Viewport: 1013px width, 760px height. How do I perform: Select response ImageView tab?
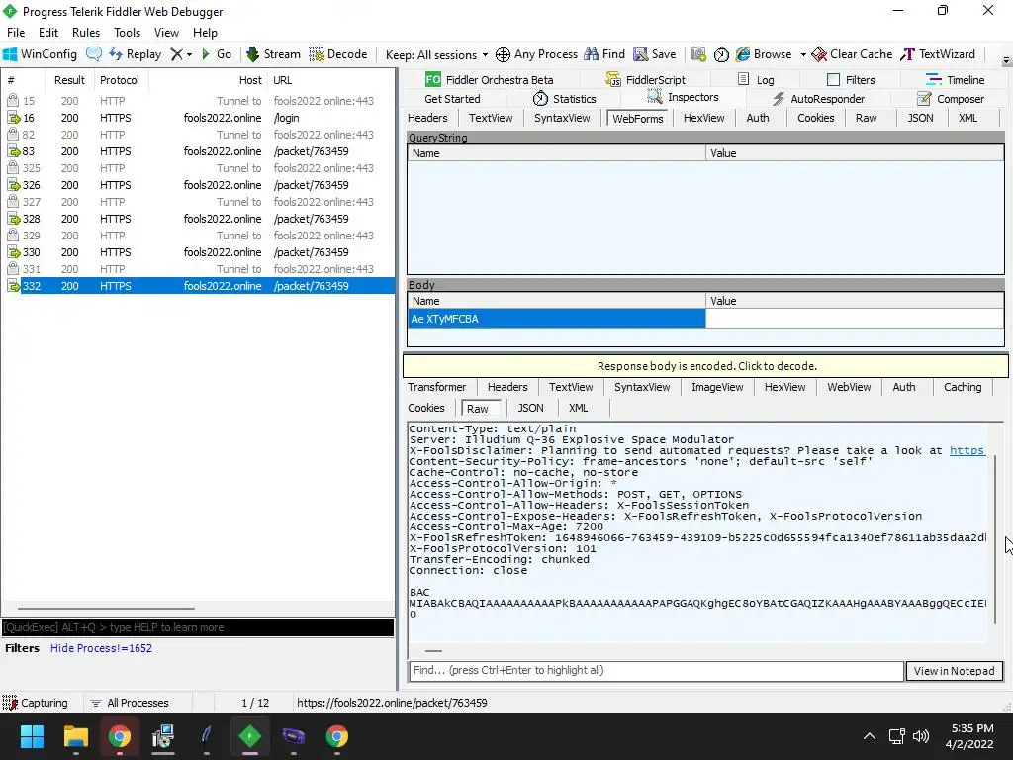(x=717, y=387)
